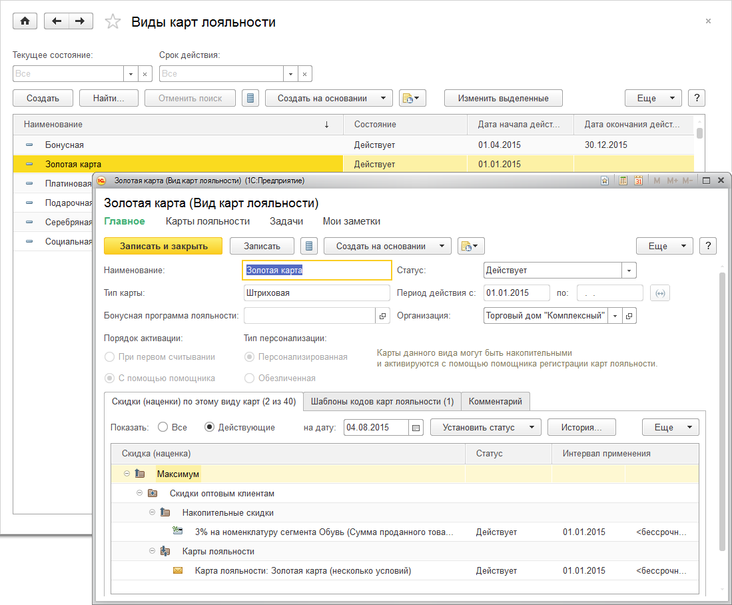
Task: Click the Home icon in main window
Action: click(x=25, y=21)
